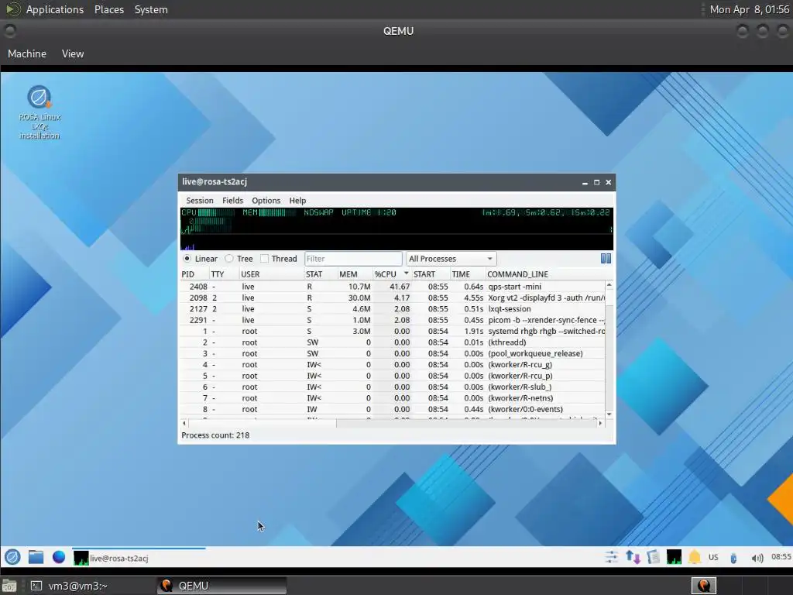Toggle %CPU column sort arrow
793x595 pixels.
click(x=406, y=273)
